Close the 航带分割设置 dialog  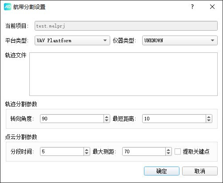[212, 7]
